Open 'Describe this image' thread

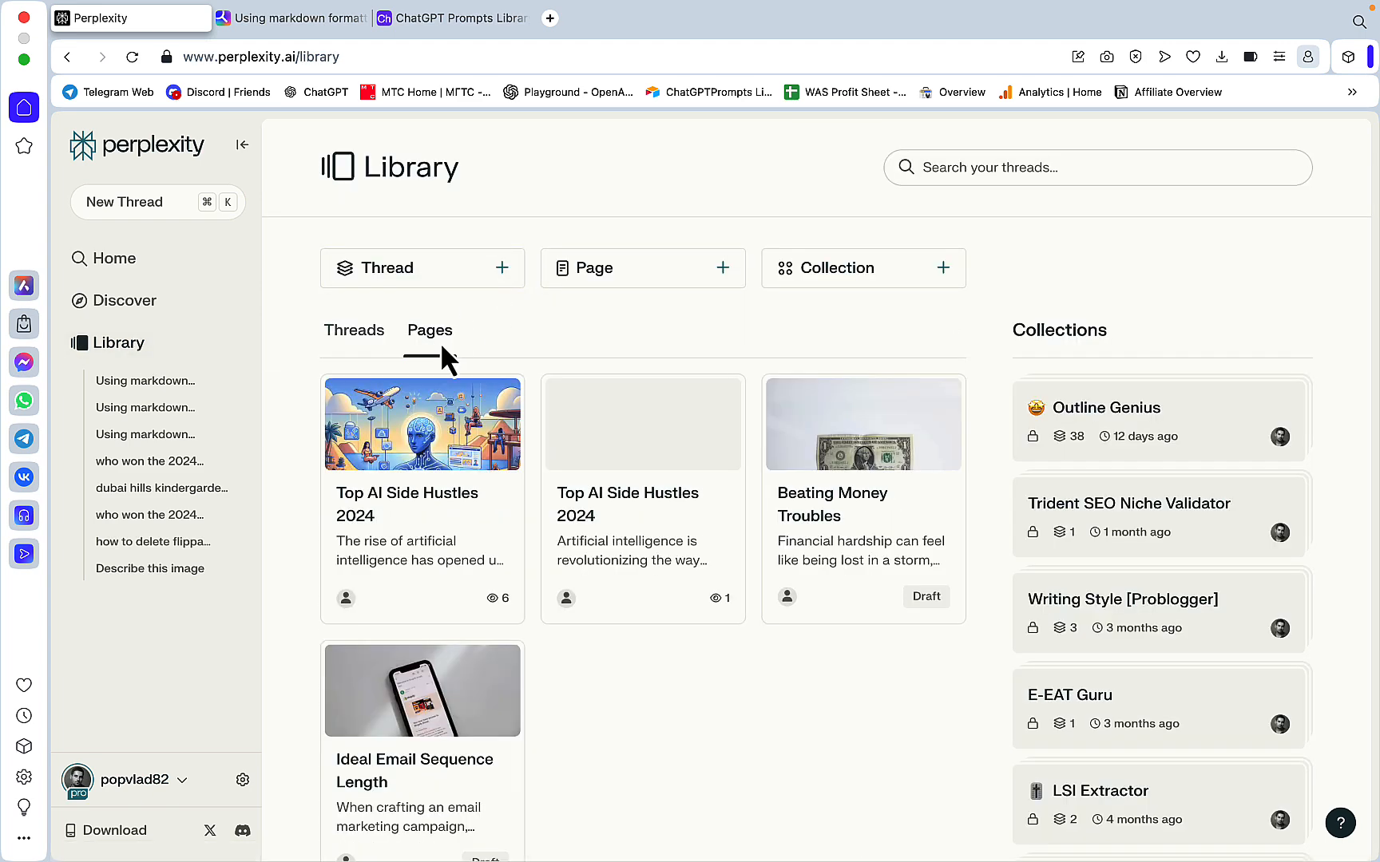150,568
